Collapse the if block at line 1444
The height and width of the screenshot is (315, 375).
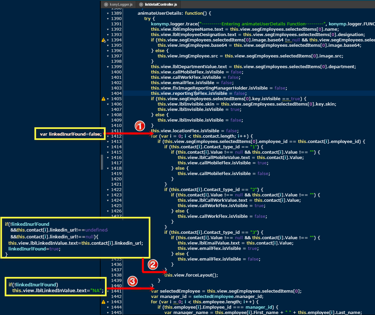pos(108,307)
